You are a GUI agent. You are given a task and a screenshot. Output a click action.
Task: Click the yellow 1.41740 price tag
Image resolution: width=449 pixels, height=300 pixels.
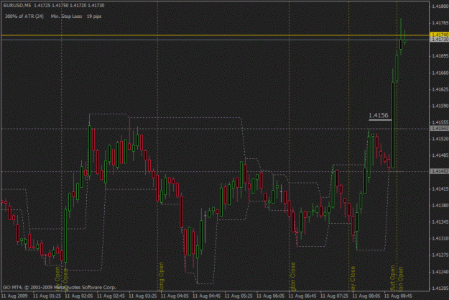point(440,35)
